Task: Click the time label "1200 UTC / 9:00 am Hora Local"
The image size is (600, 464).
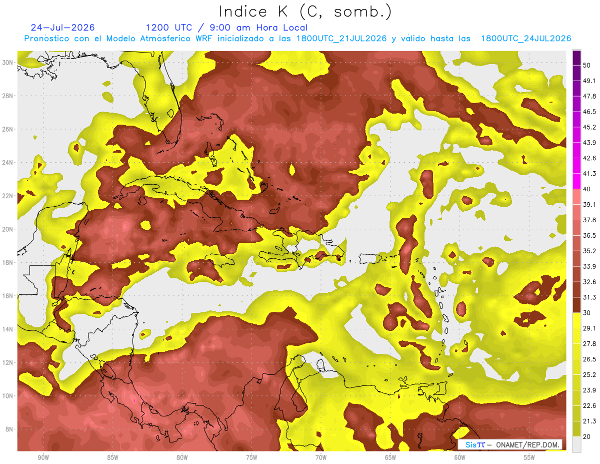Action: (226, 28)
